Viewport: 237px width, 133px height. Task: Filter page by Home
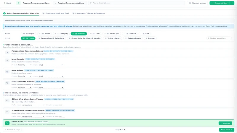pos(44,34)
